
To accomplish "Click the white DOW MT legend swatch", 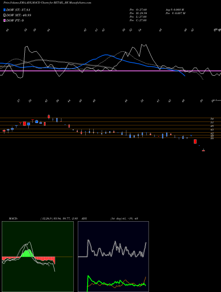I will tap(4, 15).
